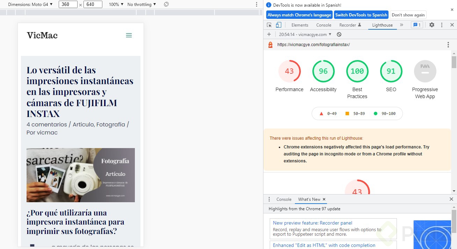Choose Always match Chrome's language
This screenshot has width=457, height=249.
299,15
